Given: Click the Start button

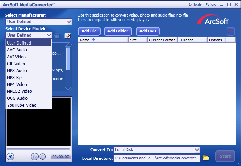Looking at the screenshot, I should [x=225, y=156].
